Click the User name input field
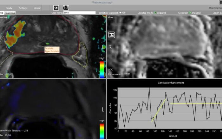 pyautogui.click(x=79, y=13)
